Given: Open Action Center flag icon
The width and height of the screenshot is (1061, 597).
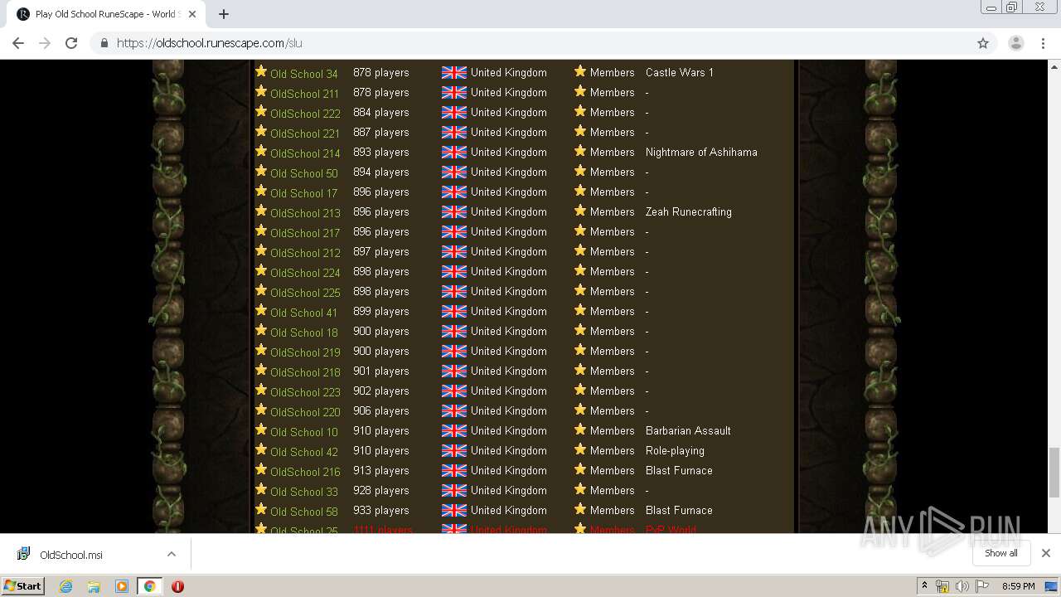Looking at the screenshot, I should coord(982,586).
